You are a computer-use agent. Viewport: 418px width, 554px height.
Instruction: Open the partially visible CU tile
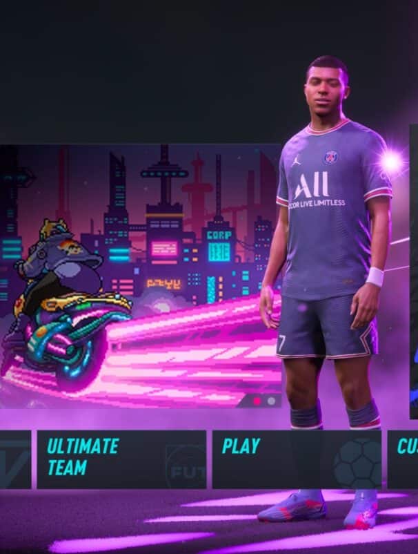tap(403, 459)
